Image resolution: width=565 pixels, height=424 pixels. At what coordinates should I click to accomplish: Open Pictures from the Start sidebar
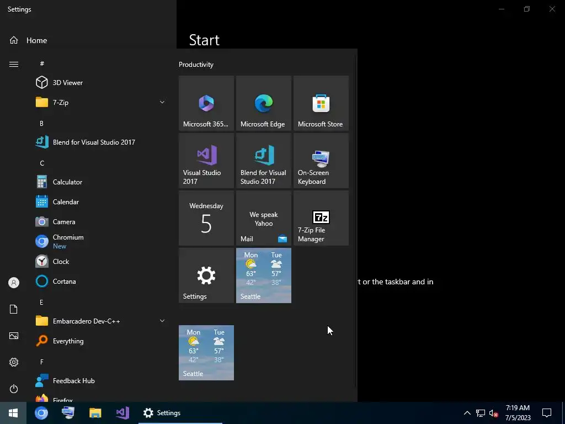click(x=14, y=336)
